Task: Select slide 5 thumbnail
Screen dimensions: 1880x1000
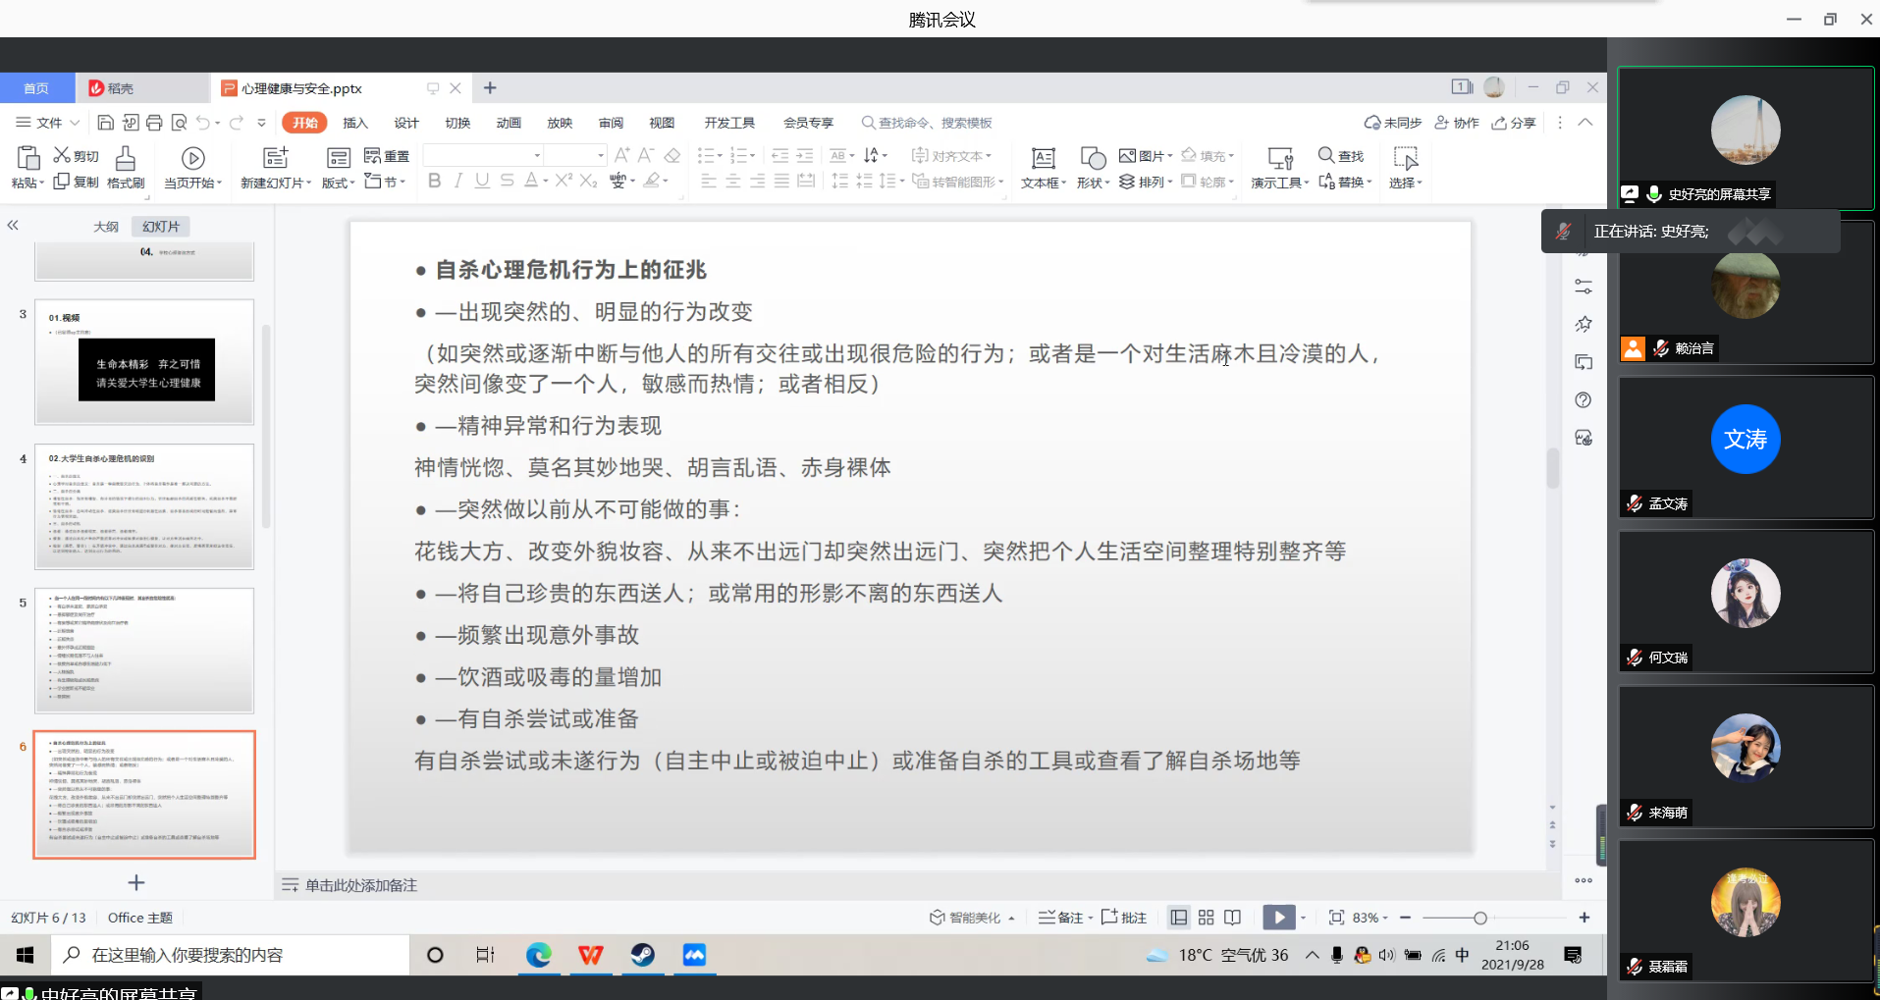Action: [x=144, y=651]
